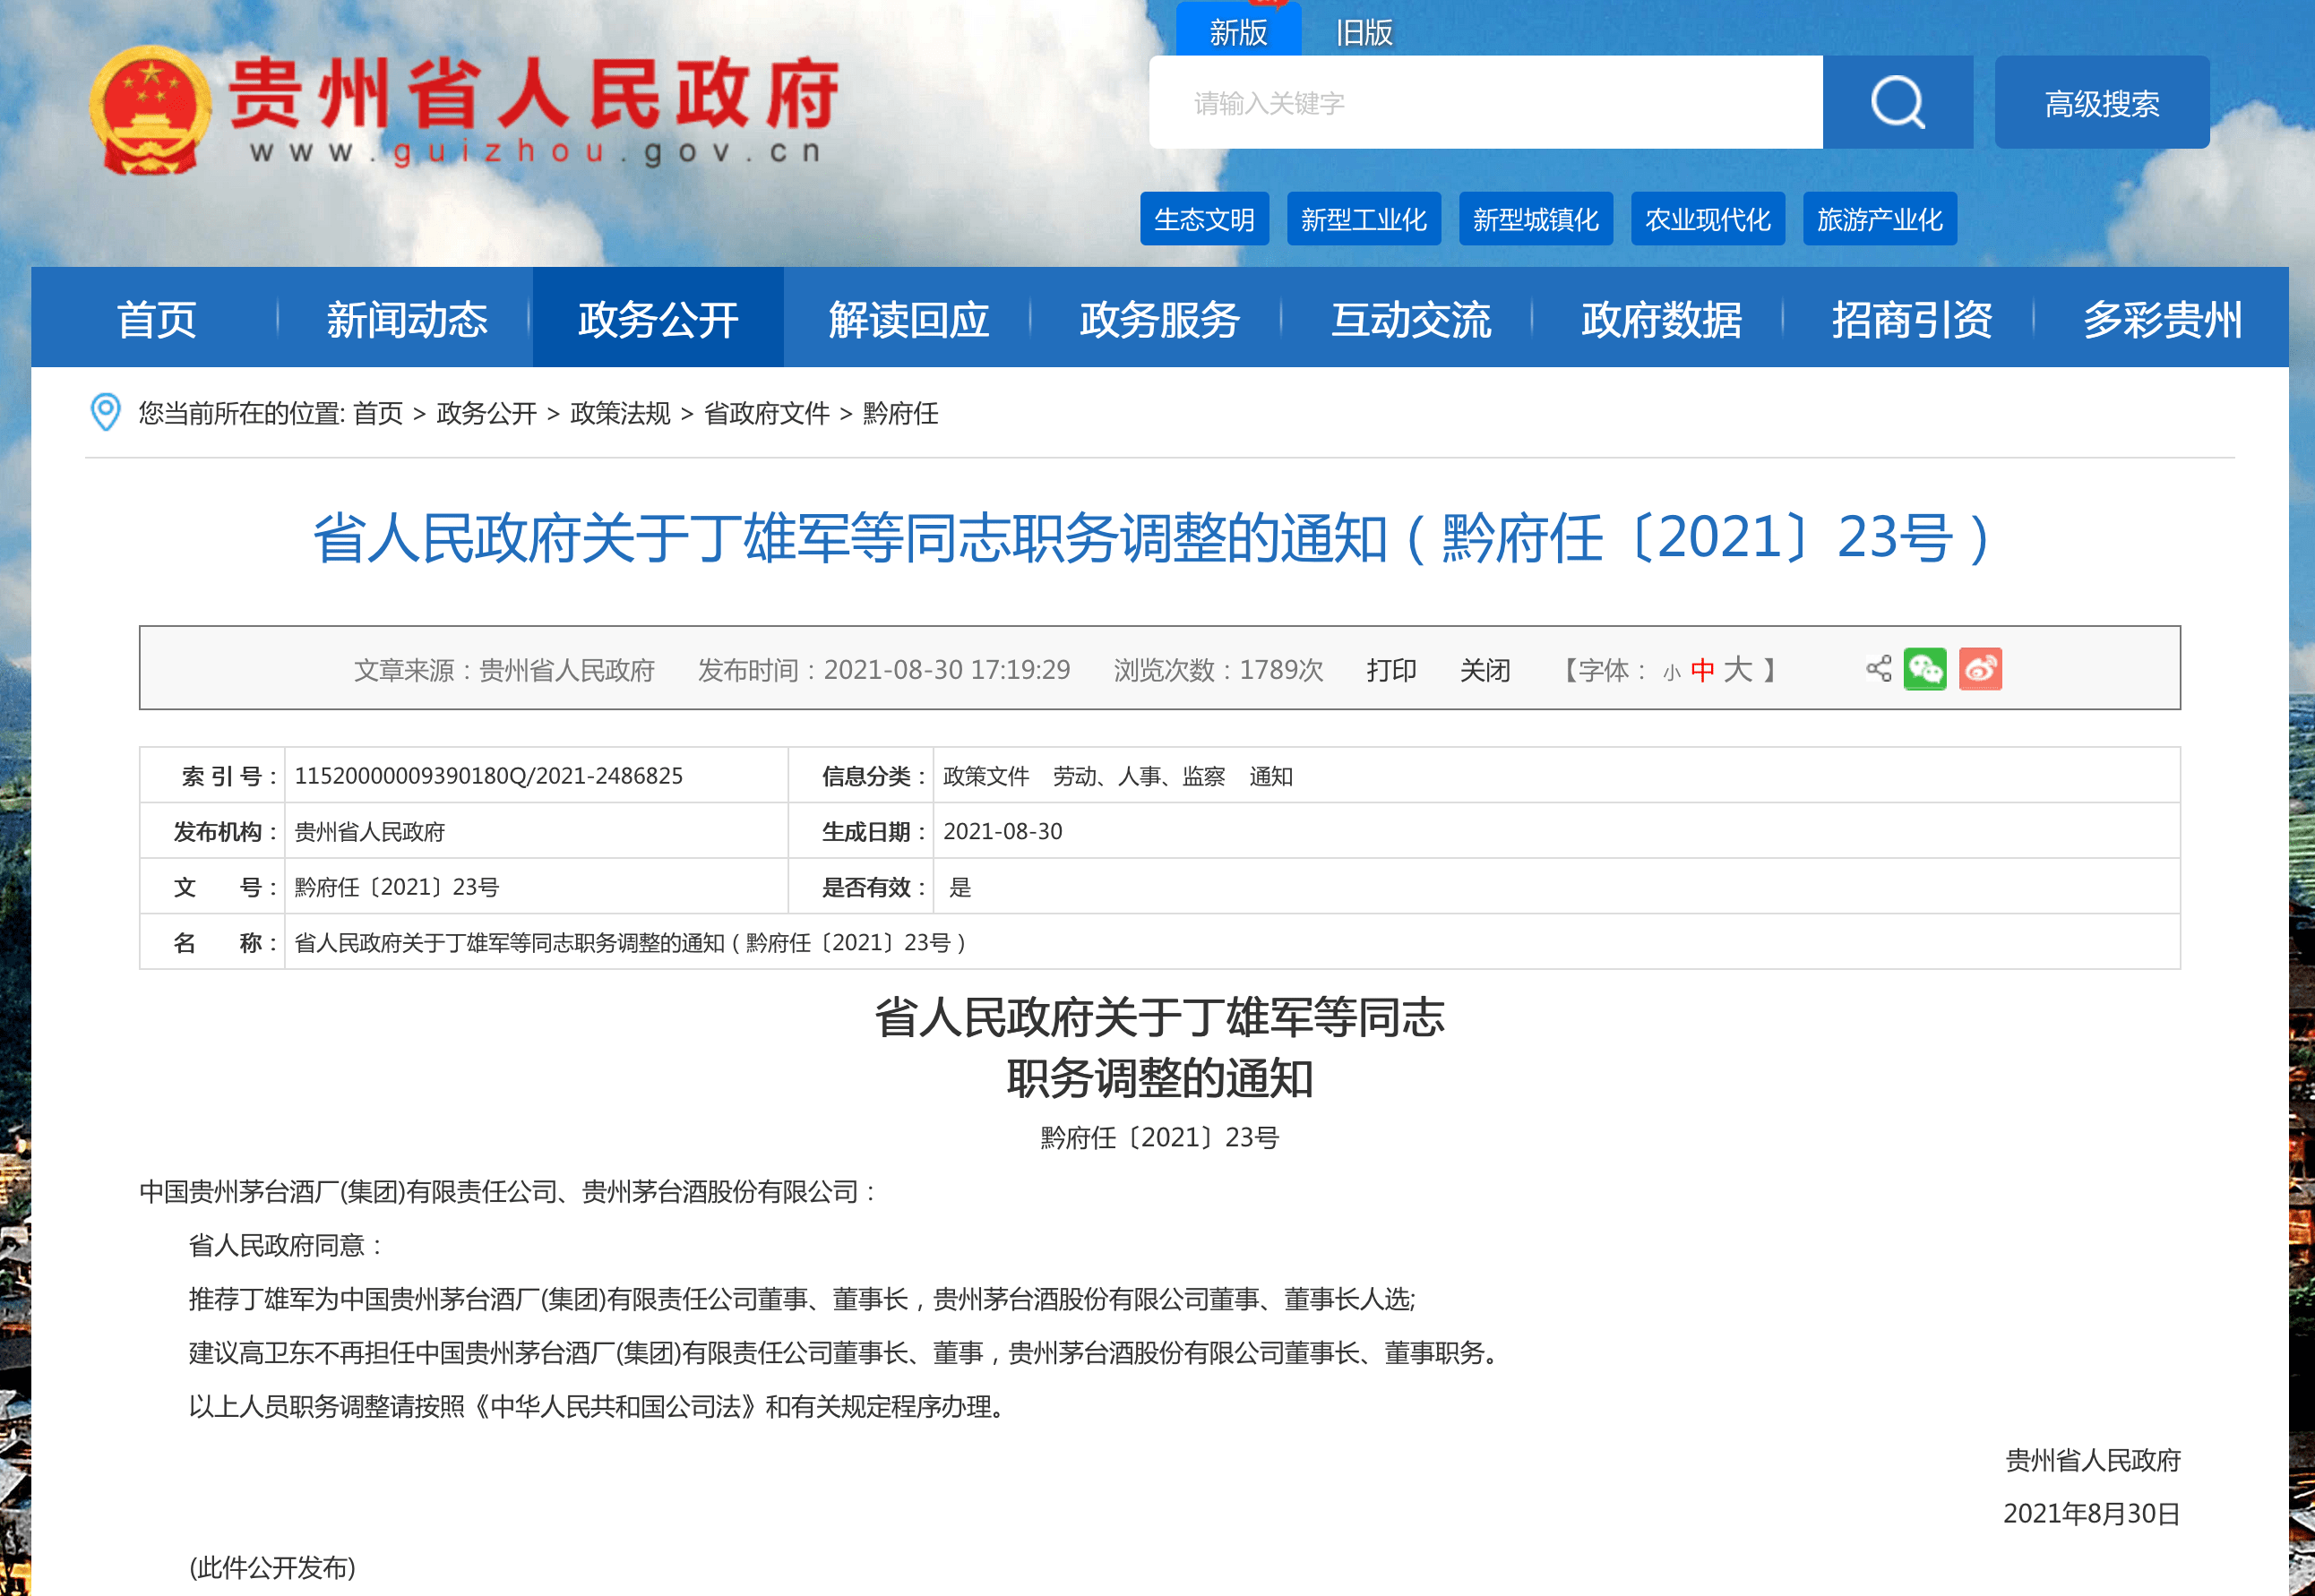Click breadcrumb link 政务公开
This screenshot has width=2315, height=1596.
[x=486, y=413]
